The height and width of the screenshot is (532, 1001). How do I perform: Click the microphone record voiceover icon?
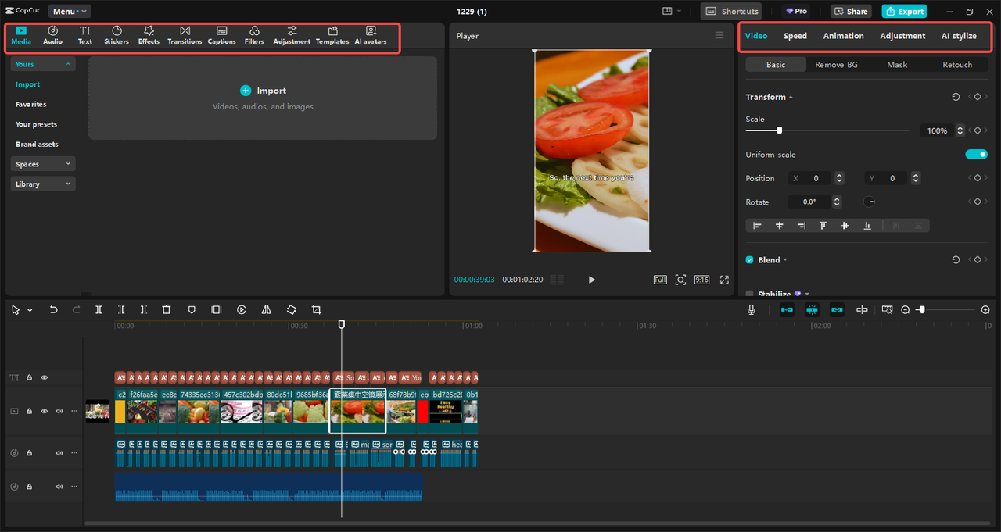[x=752, y=310]
